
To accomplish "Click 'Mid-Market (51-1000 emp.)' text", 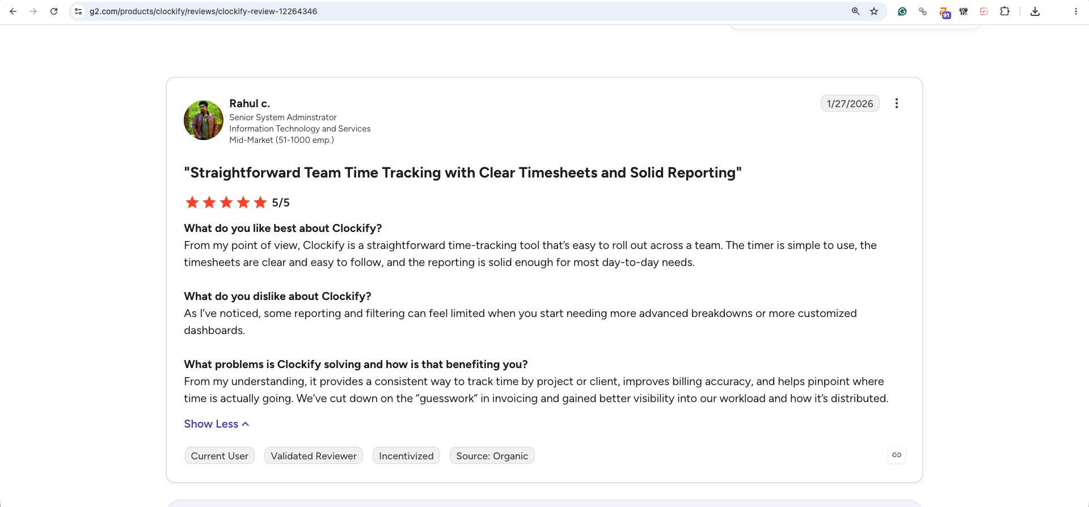I will (x=282, y=140).
